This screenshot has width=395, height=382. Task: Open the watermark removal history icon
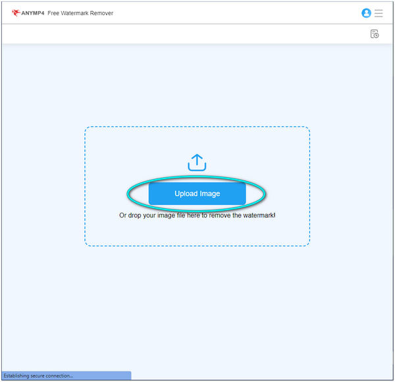(374, 34)
